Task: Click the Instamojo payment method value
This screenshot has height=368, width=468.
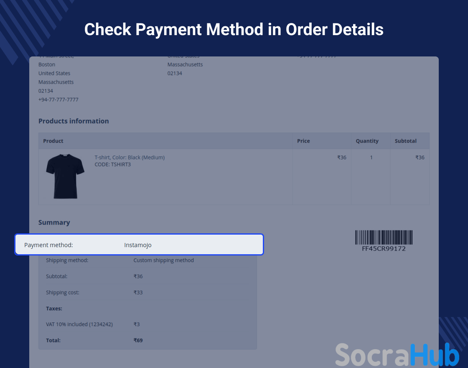Action: point(137,245)
